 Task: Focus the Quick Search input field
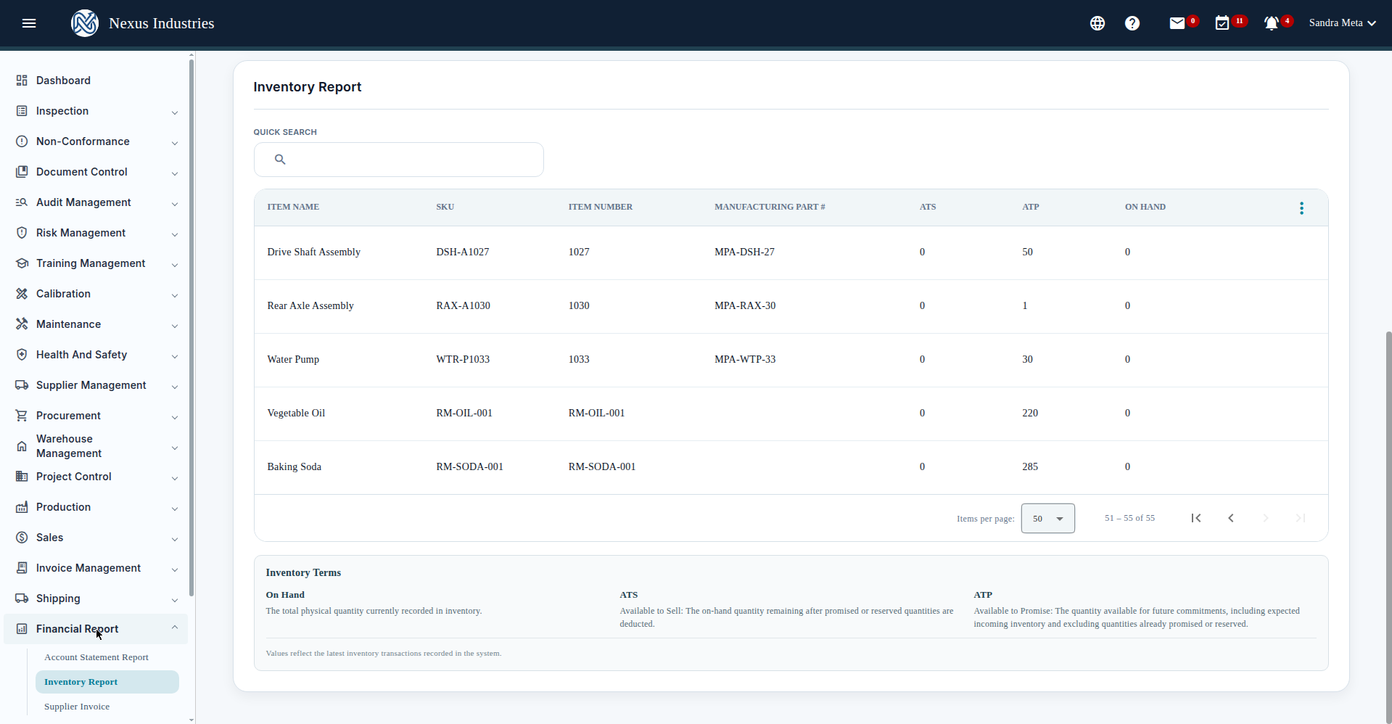399,160
